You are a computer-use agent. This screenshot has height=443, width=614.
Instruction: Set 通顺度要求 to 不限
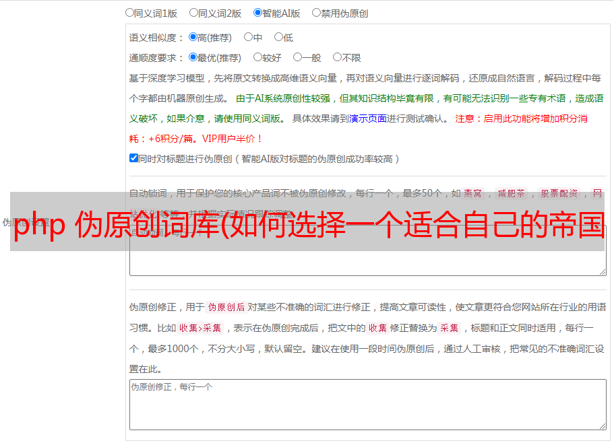click(x=337, y=57)
